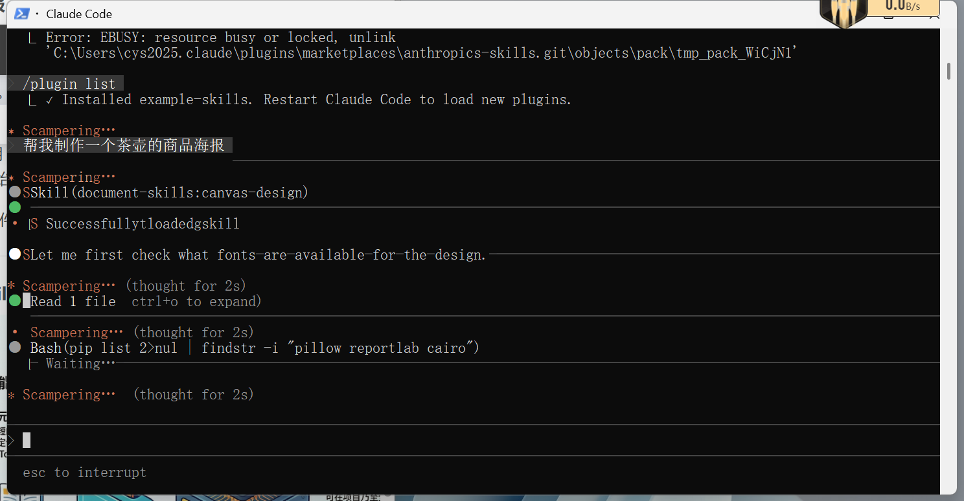Click the PowerShell icon in the title bar
The width and height of the screenshot is (964, 501).
pyautogui.click(x=21, y=14)
